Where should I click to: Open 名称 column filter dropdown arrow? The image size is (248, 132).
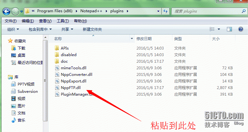click(x=132, y=39)
